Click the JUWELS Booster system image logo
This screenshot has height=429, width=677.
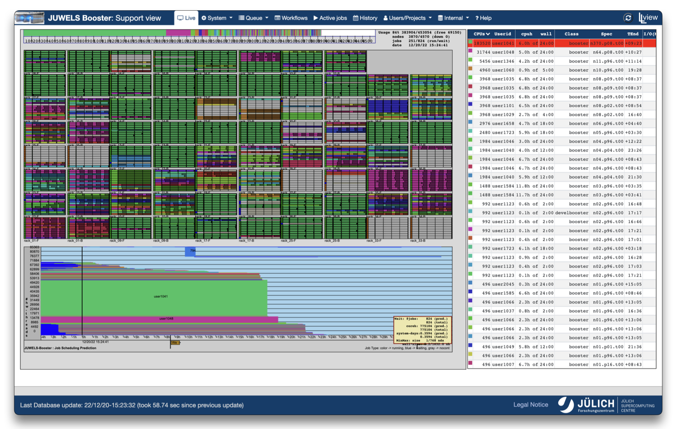(x=29, y=18)
